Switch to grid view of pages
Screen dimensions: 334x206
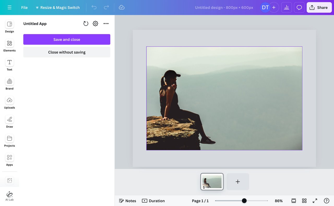[304, 201]
